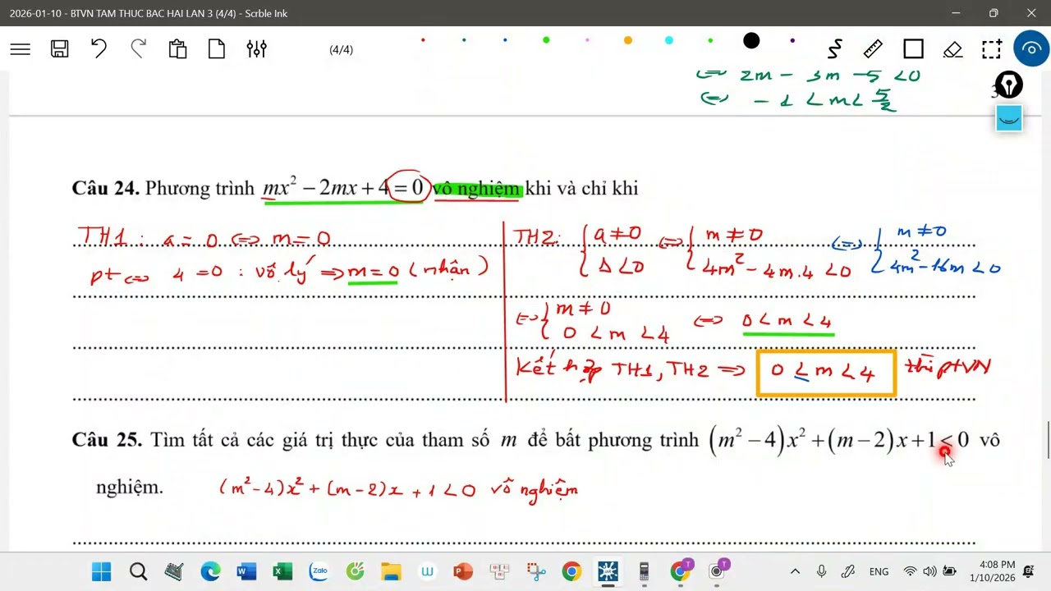The image size is (1051, 591).
Task: Click the speaker volume tray icon
Action: 929,571
